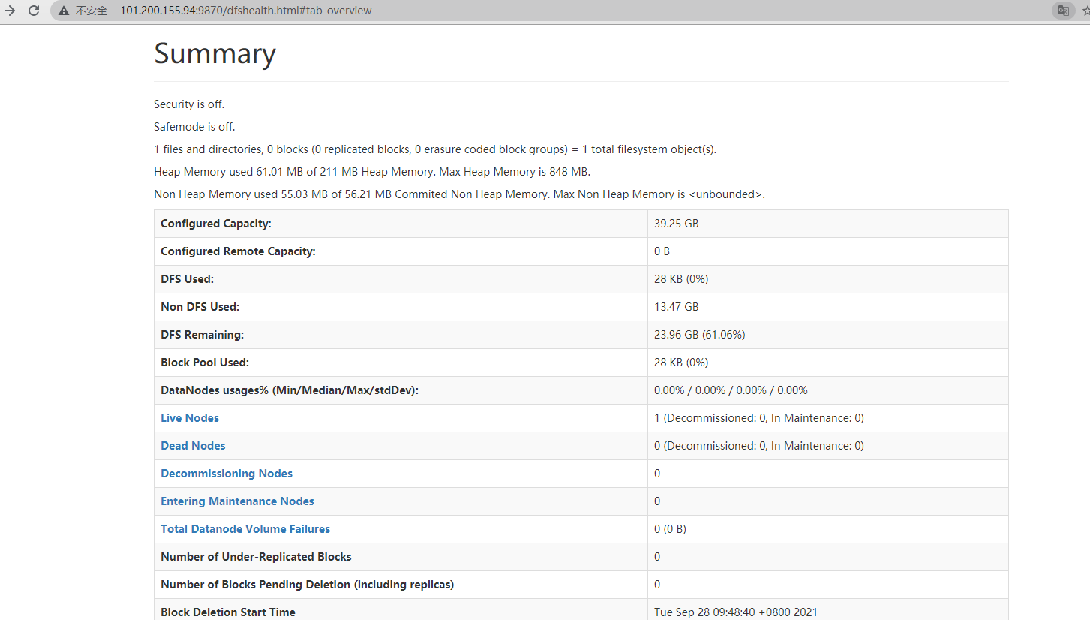
Task: Click the 0 (0 B) volume failures value
Action: [670, 529]
